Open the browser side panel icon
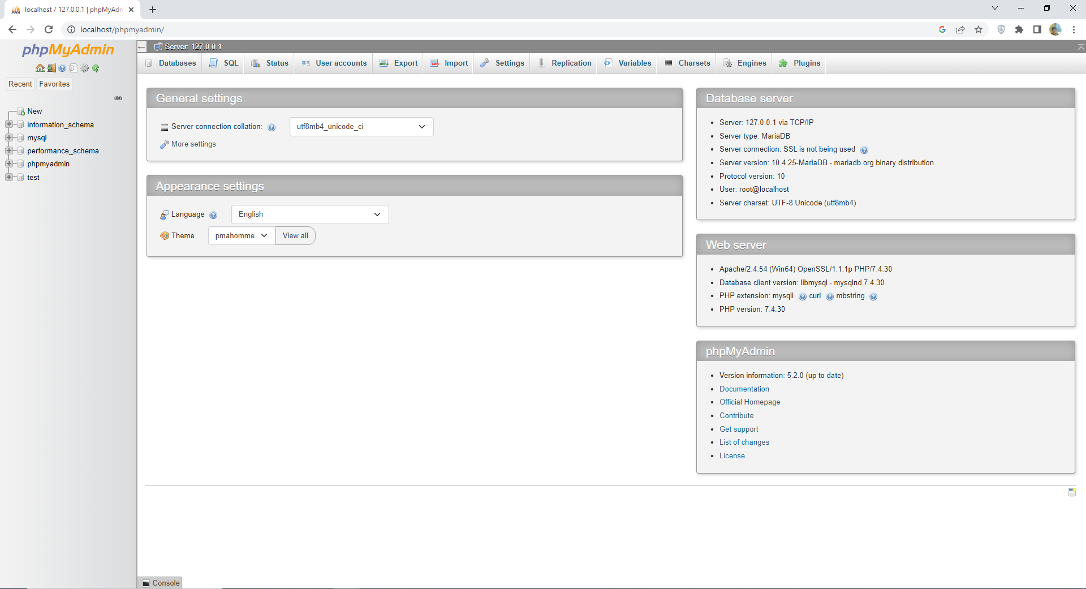This screenshot has height=589, width=1086. [1037, 29]
